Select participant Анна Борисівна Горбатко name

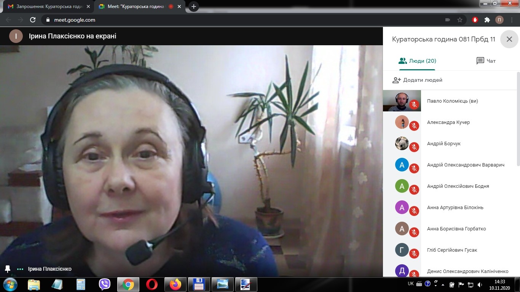tap(456, 229)
